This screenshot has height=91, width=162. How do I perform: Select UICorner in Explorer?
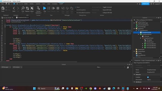tap(147, 36)
